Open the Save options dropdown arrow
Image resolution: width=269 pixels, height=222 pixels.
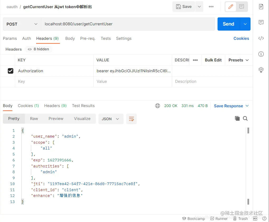[x=199, y=7]
